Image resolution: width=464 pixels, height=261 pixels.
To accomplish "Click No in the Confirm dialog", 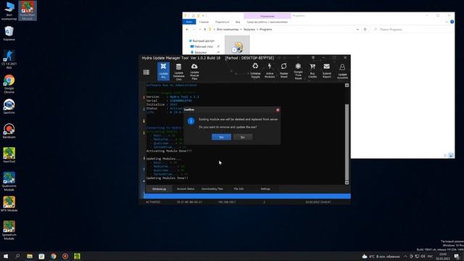I will coord(243,137).
